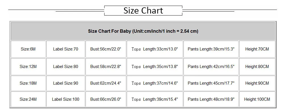Click the Bust:62cm/24.4" cell
The image size is (284, 112).
point(106,83)
